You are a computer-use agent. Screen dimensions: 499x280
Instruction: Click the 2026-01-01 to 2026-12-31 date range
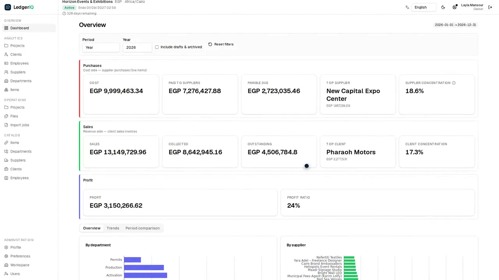455,25
